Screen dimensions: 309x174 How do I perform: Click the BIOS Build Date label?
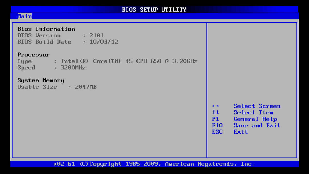click(x=44, y=42)
